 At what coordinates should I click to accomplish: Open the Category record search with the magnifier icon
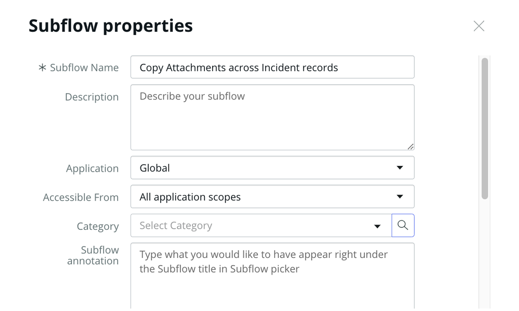click(x=403, y=225)
